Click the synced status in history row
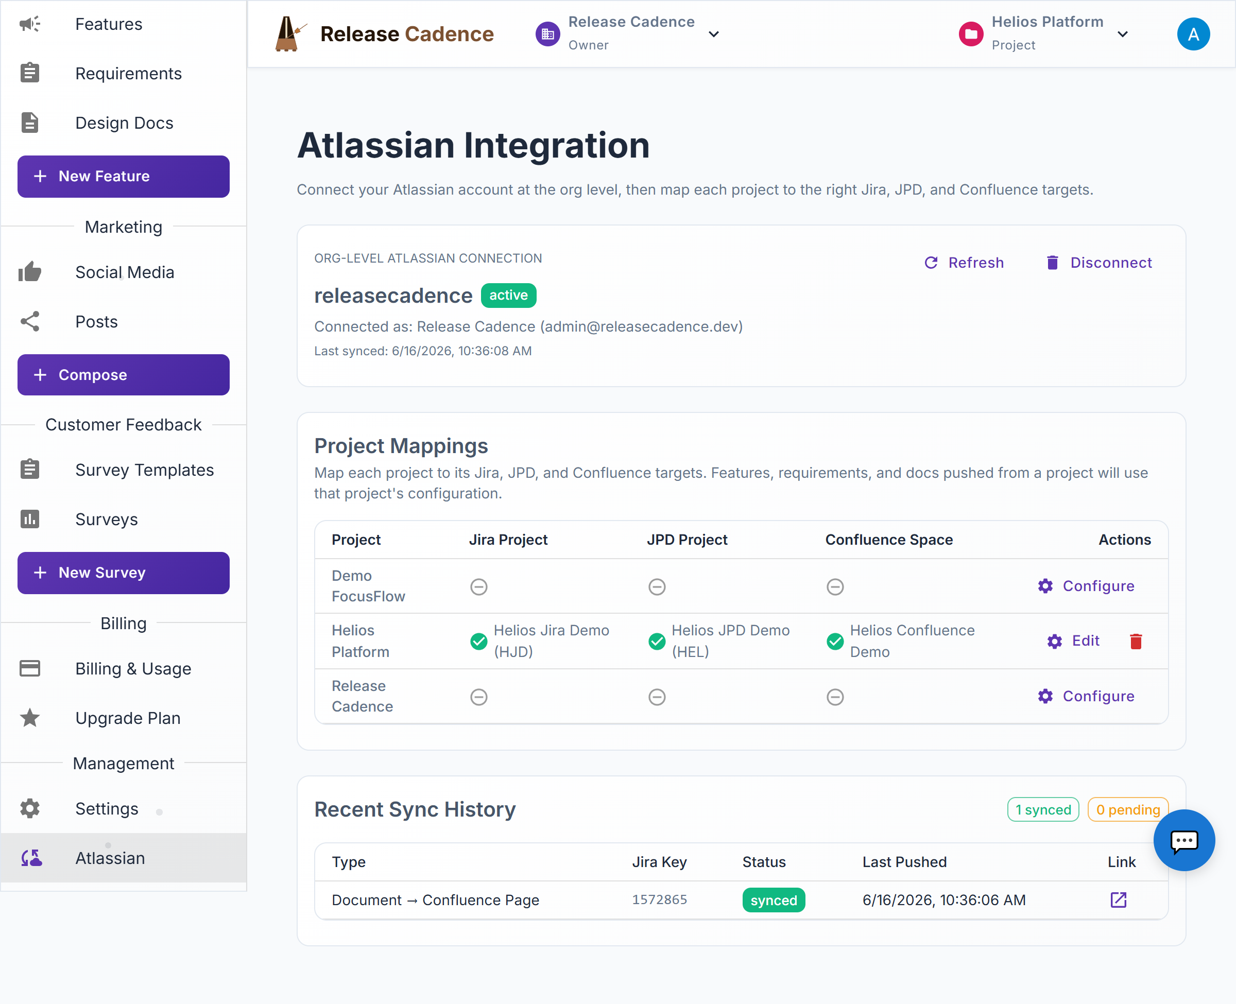Viewport: 1236px width, 1004px height. coord(774,900)
